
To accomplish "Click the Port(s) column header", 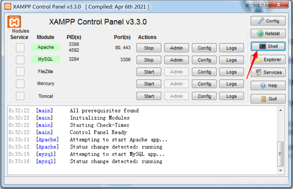I will (x=122, y=37).
